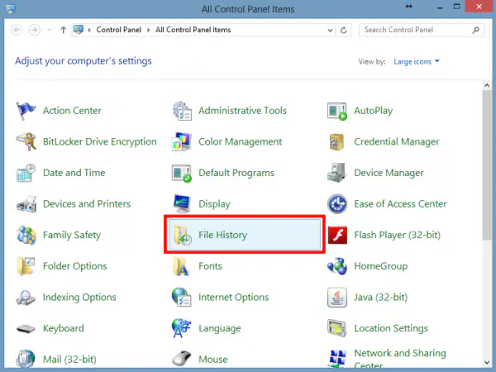Open the Mouse icon
The width and height of the screenshot is (496, 372).
(x=182, y=359)
